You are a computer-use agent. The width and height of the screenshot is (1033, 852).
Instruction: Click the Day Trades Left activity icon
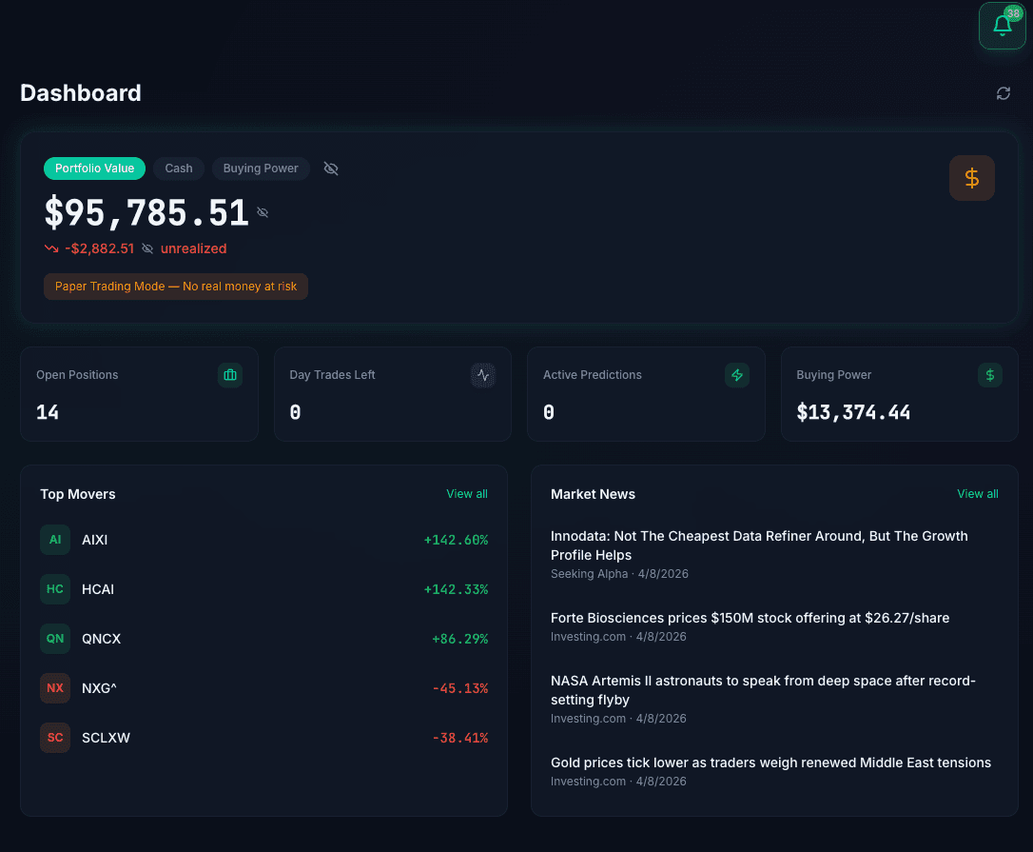click(x=483, y=375)
